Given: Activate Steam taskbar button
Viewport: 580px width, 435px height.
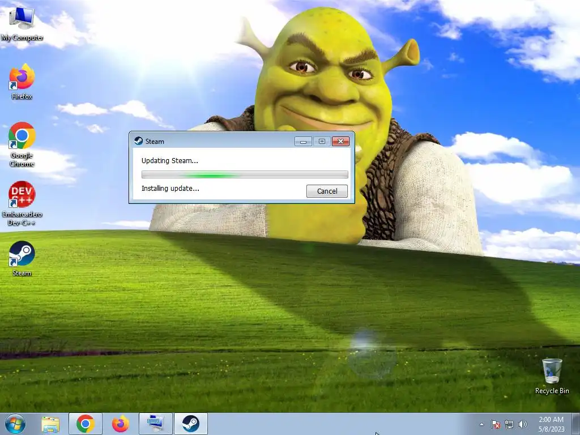Looking at the screenshot, I should [191, 424].
